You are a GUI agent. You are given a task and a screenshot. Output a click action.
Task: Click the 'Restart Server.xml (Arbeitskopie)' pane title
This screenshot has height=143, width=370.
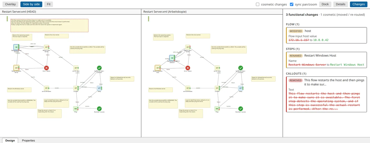(165, 12)
